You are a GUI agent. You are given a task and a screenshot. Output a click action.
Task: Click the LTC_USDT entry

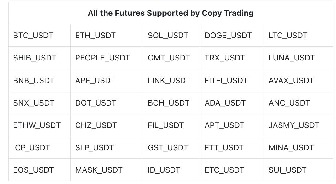[x=288, y=36]
